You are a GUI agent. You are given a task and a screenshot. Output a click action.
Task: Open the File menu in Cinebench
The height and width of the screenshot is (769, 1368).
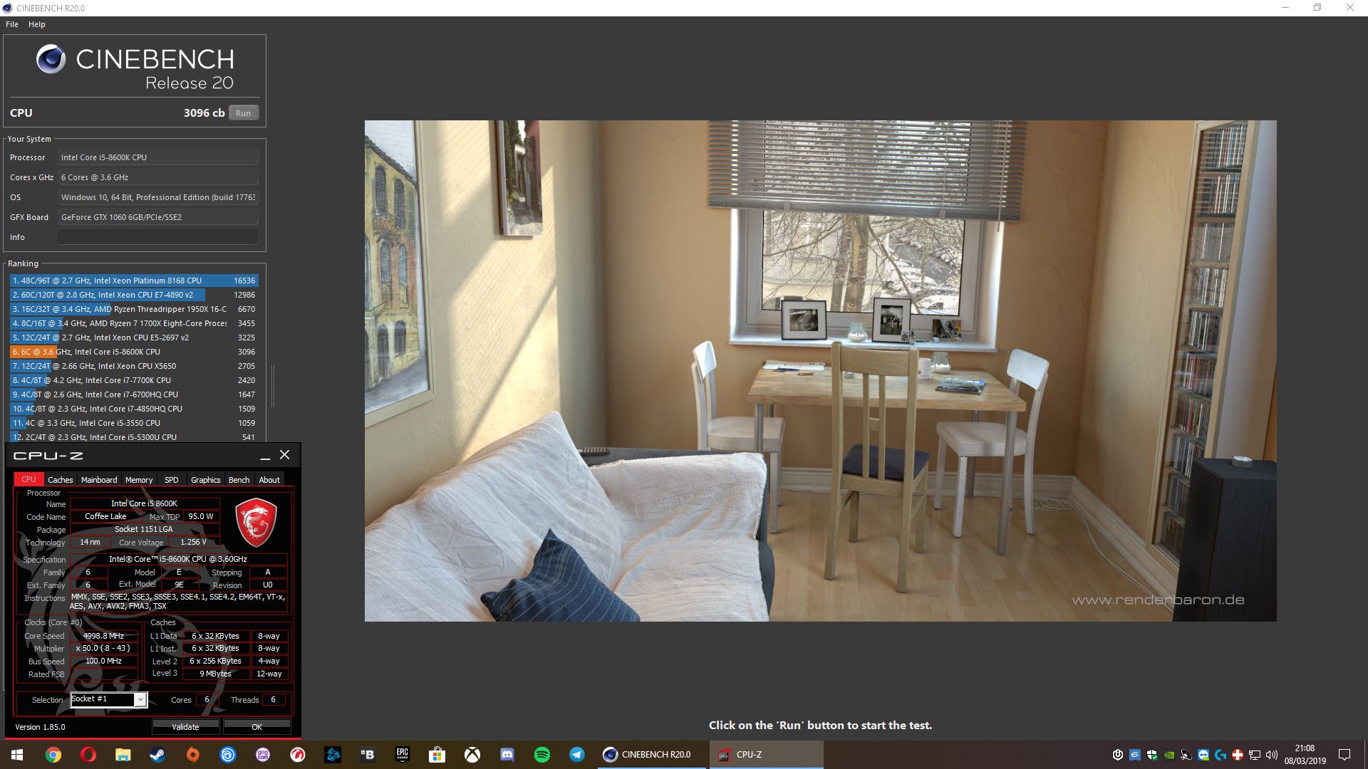12,24
